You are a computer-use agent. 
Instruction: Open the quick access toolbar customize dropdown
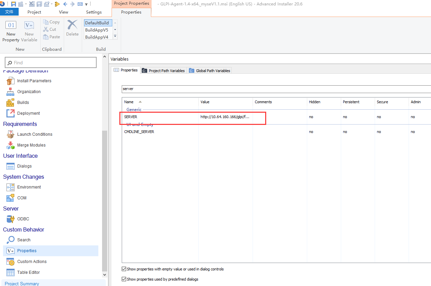click(86, 4)
